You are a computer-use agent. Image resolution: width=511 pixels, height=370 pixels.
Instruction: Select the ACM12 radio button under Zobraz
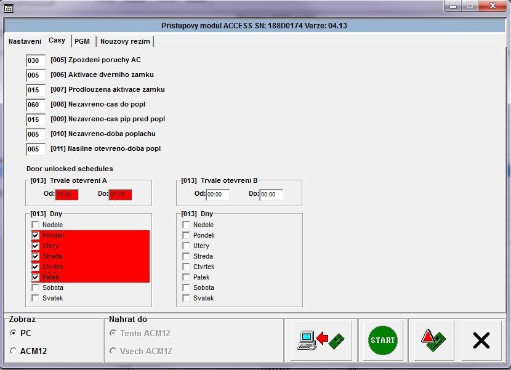tap(14, 351)
